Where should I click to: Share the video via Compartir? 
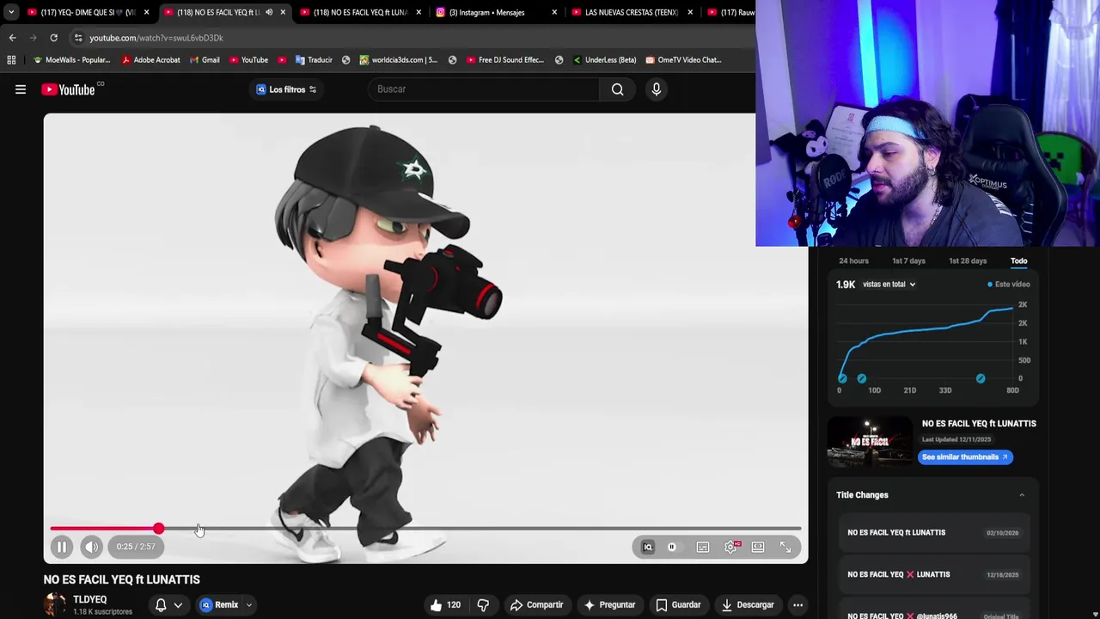536,605
